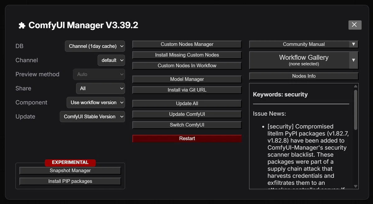Open the Update ComfyUI Stable Version dropdown

92,116
